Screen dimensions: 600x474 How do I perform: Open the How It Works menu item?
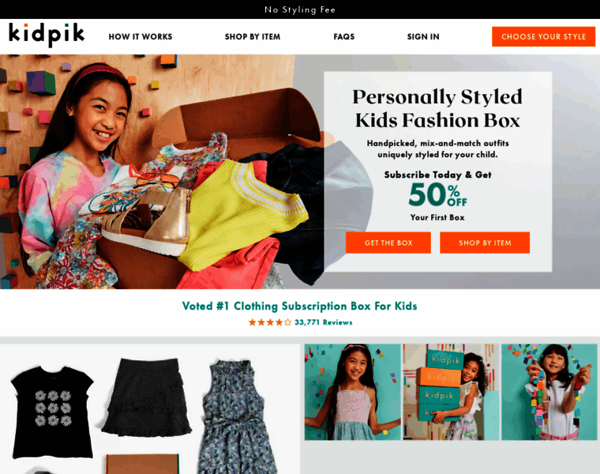141,37
